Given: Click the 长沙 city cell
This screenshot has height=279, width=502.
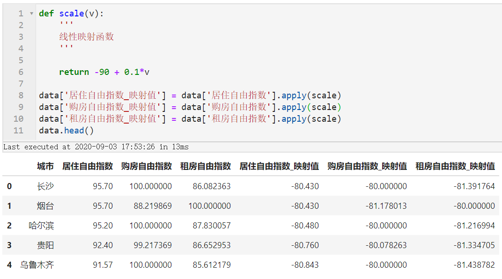Looking at the screenshot, I should pyautogui.click(x=45, y=186).
